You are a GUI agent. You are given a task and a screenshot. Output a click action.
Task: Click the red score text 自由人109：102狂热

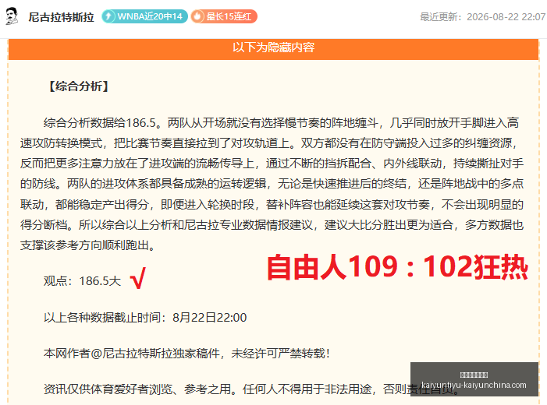(397, 267)
